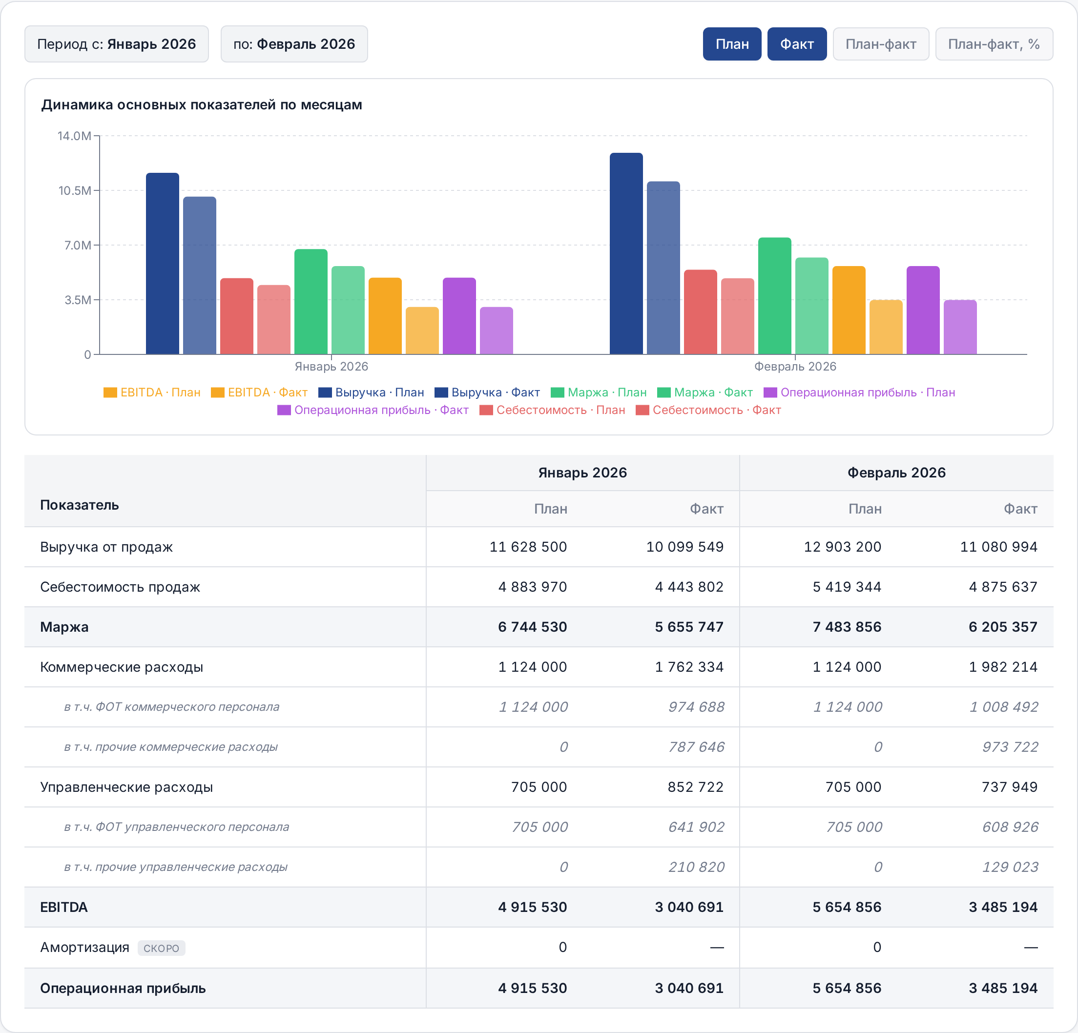The height and width of the screenshot is (1033, 1078).
Task: Click the value 11 628 500
Action: tap(528, 547)
